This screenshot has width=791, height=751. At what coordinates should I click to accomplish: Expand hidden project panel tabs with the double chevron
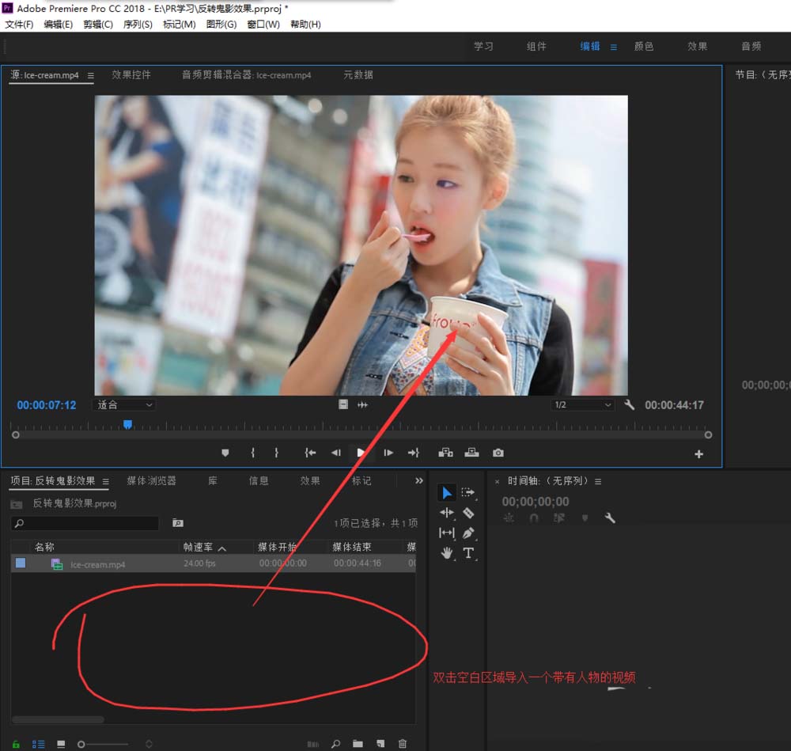[418, 480]
